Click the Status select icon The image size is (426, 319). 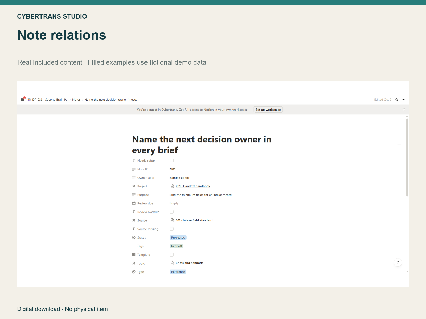coord(134,238)
